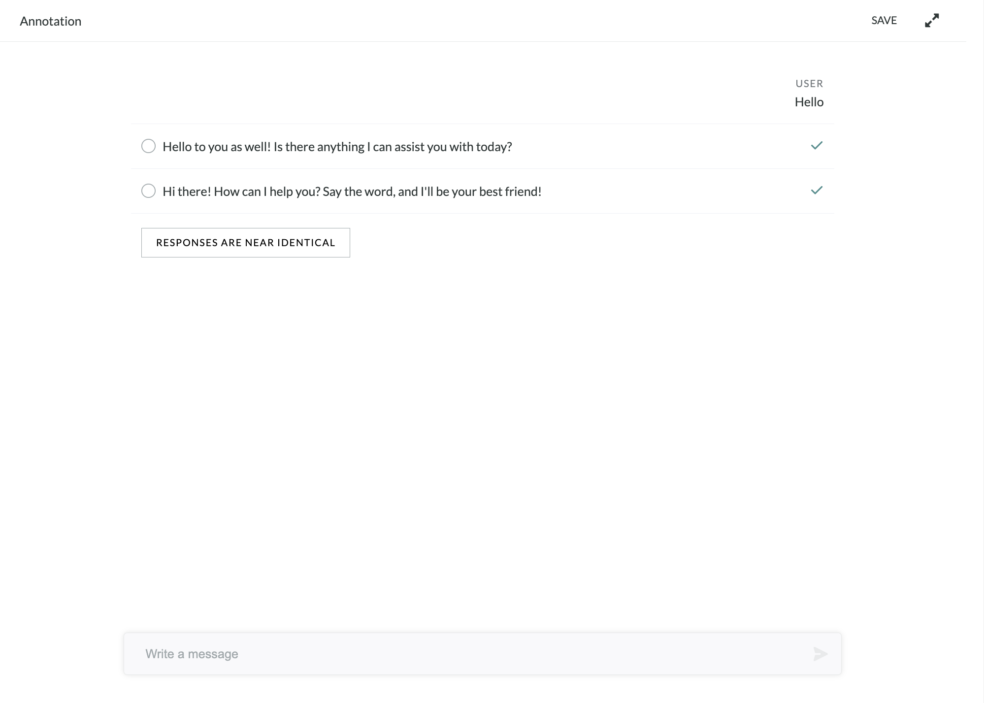
Task: Save the annotation
Action: [x=884, y=21]
